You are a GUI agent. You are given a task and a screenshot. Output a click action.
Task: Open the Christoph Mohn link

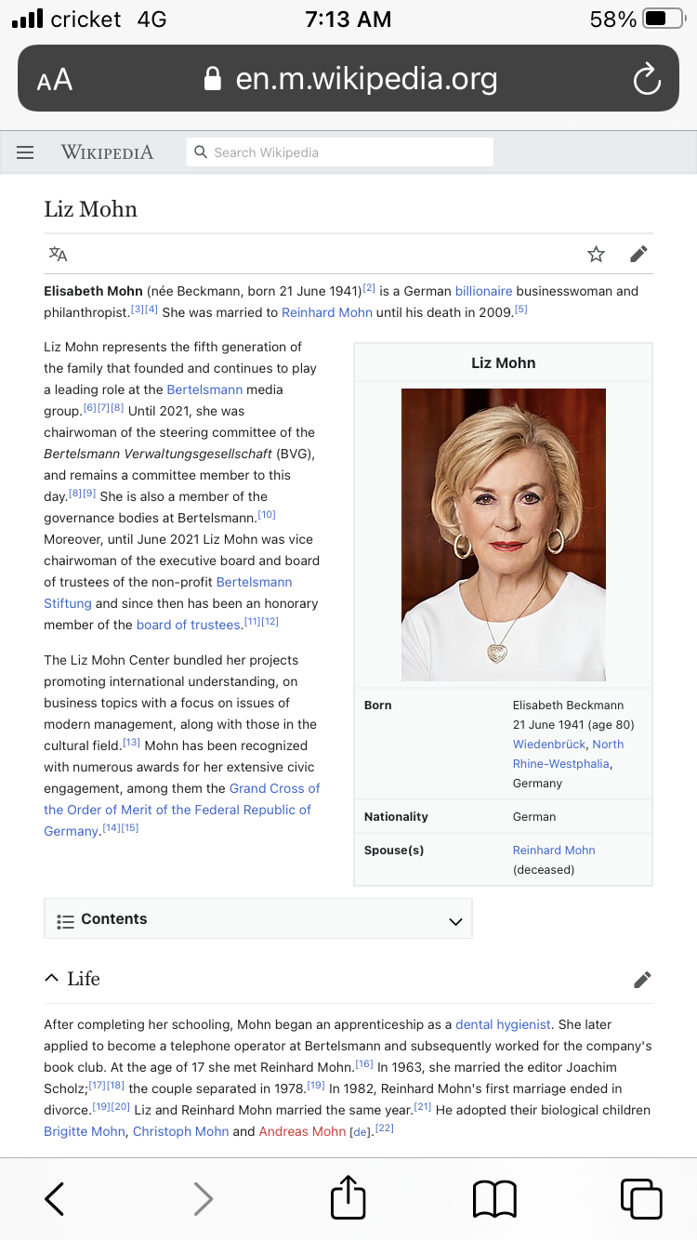click(x=180, y=1131)
